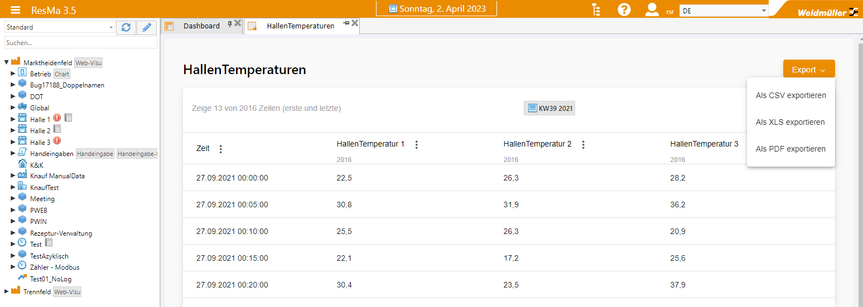Click the user profile icon

[x=652, y=9]
